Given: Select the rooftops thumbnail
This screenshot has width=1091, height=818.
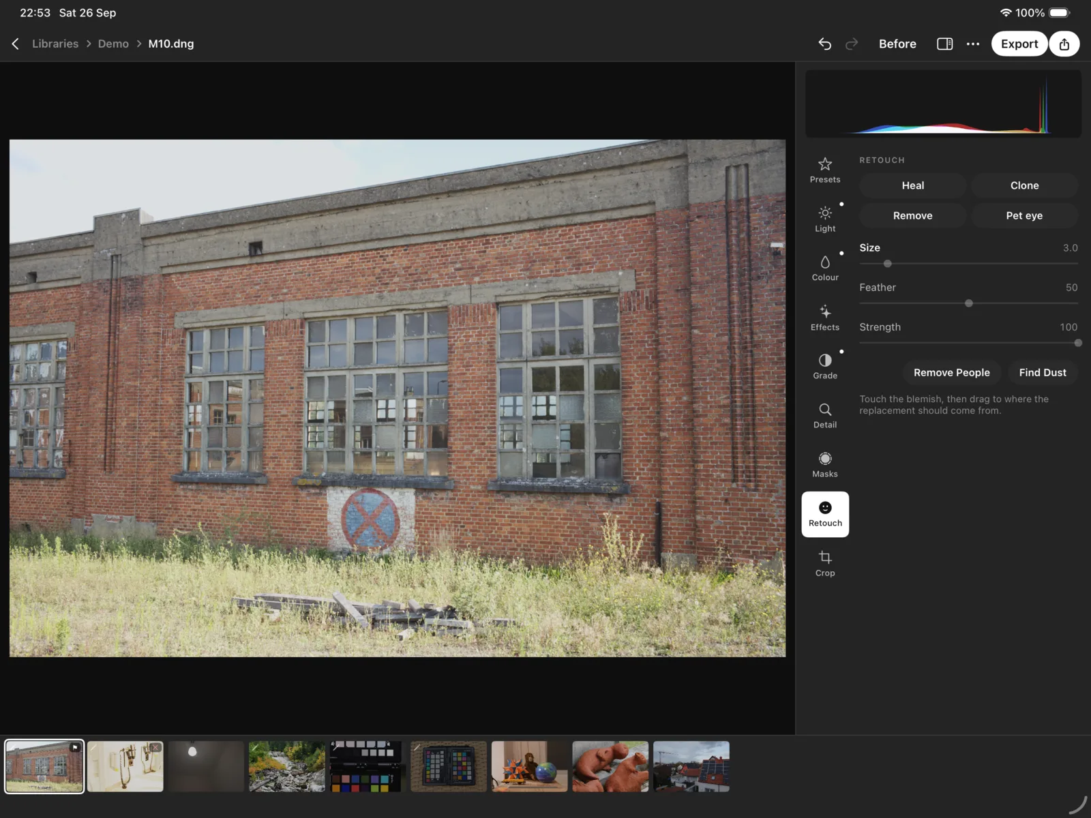Looking at the screenshot, I should click(x=691, y=766).
